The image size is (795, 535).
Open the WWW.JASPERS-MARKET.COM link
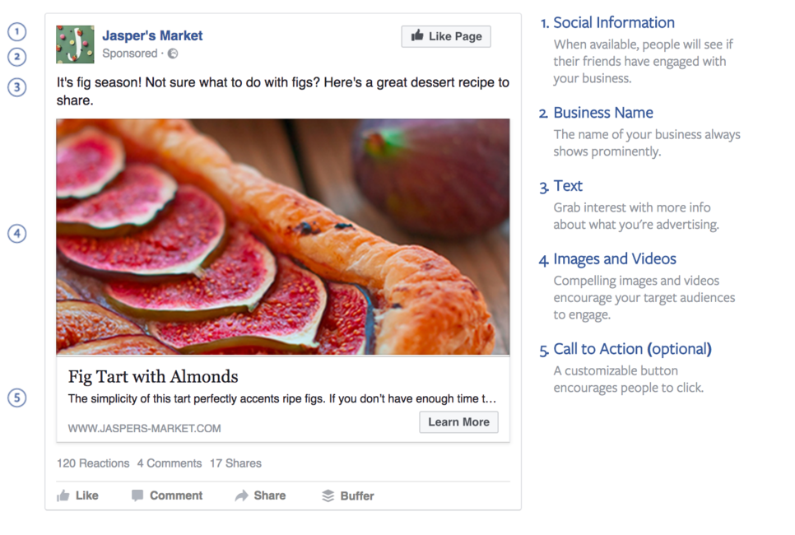(x=145, y=429)
